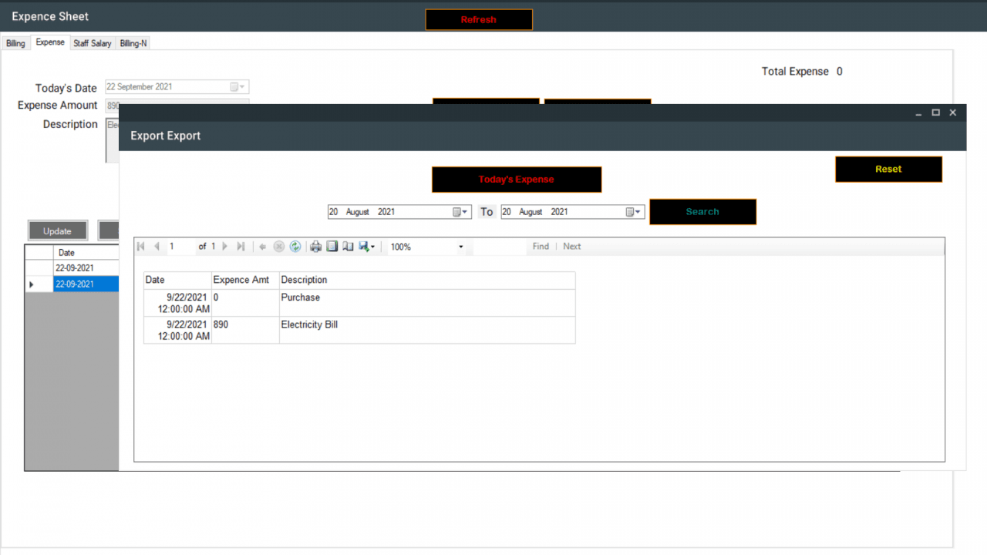Click the back to parent report arrow

263,247
